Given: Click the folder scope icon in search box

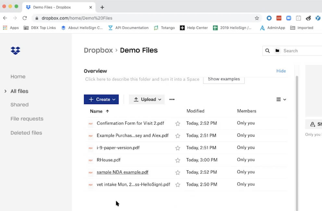Looking at the screenshot, I should (x=277, y=51).
